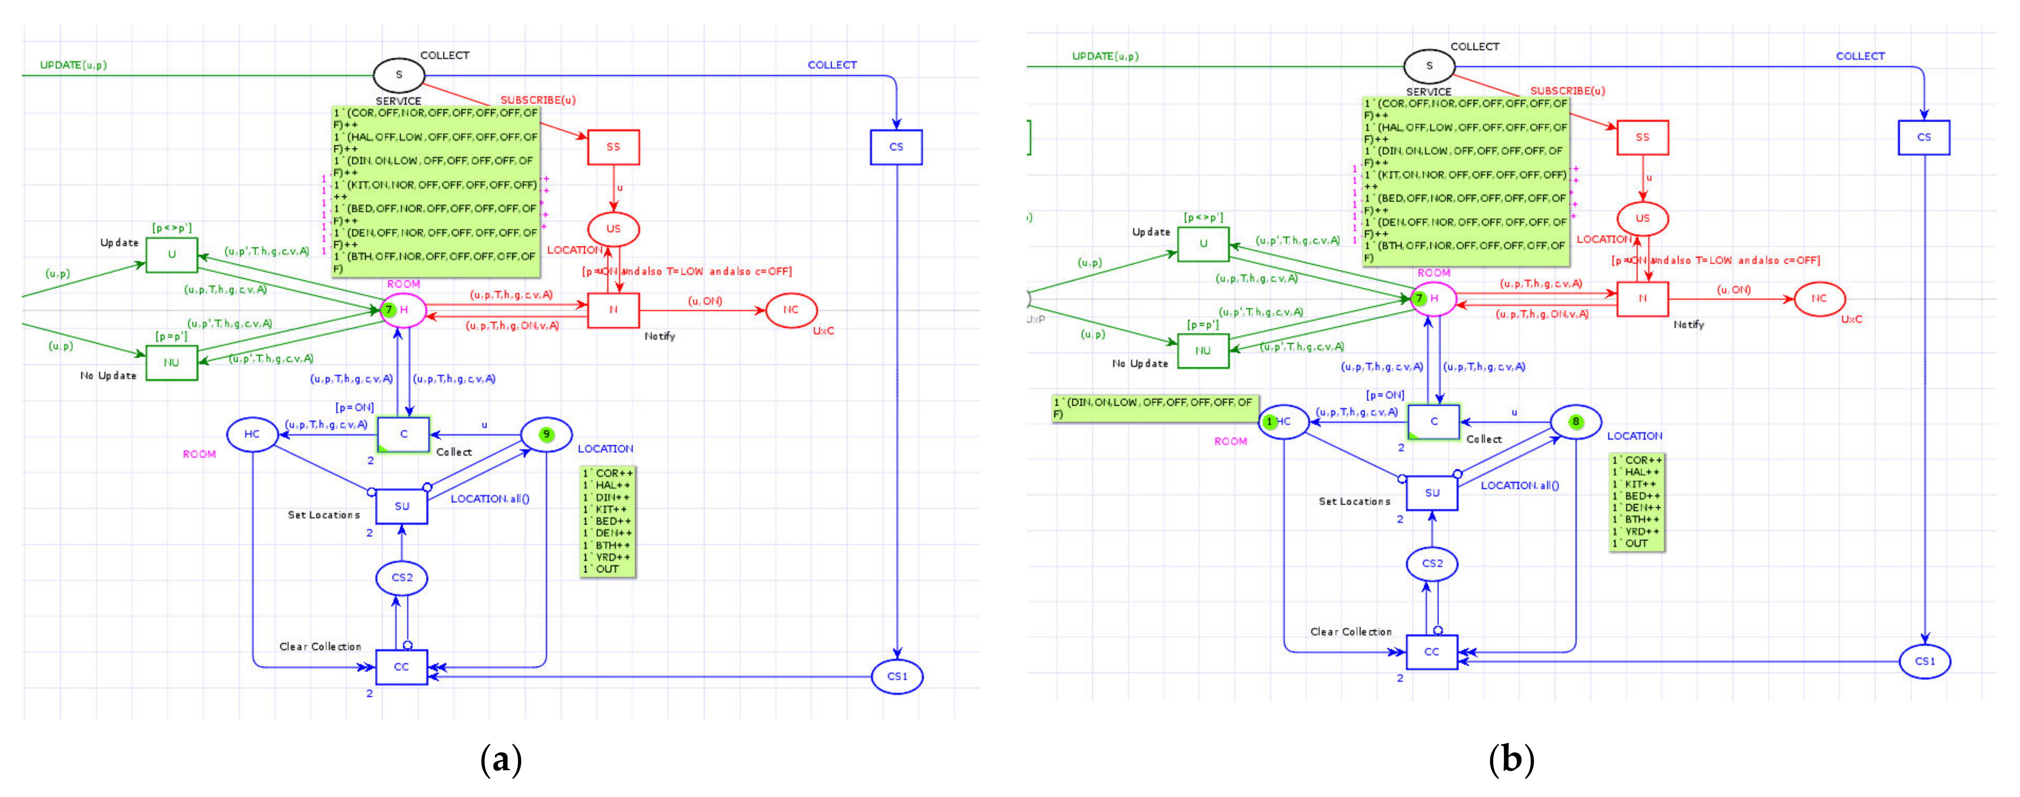Viewport: 2020px width, 797px height.
Task: Click the US place in diagram (b)
Action: pyautogui.click(x=1642, y=219)
